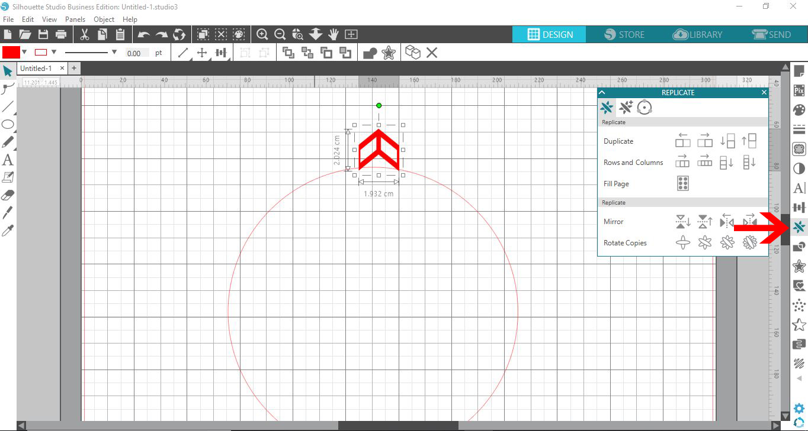Open the Help menu
The image size is (808, 431).
(x=130, y=20)
